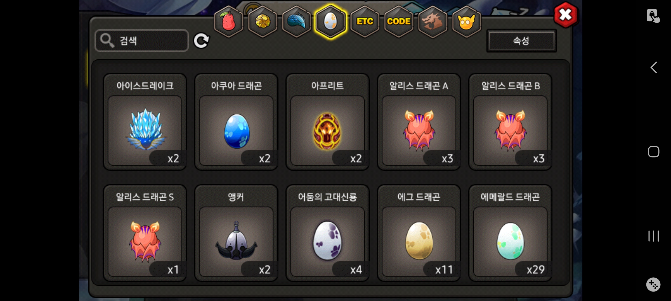Switch to the blue dragon scale tab
Screen dimensions: 671x301
pos(297,21)
